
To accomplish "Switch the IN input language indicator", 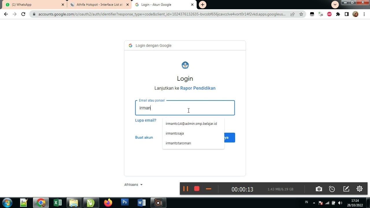I will [306, 202].
